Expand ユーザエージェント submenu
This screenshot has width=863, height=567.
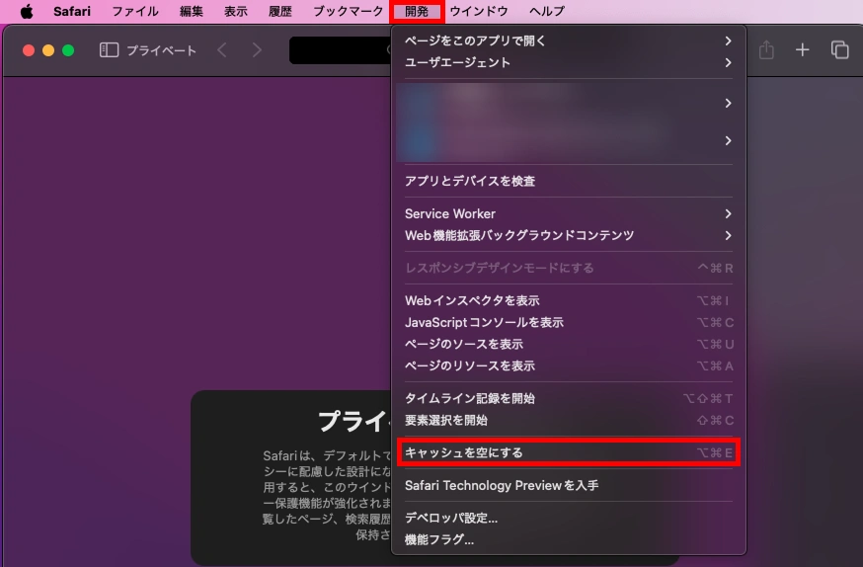[569, 63]
